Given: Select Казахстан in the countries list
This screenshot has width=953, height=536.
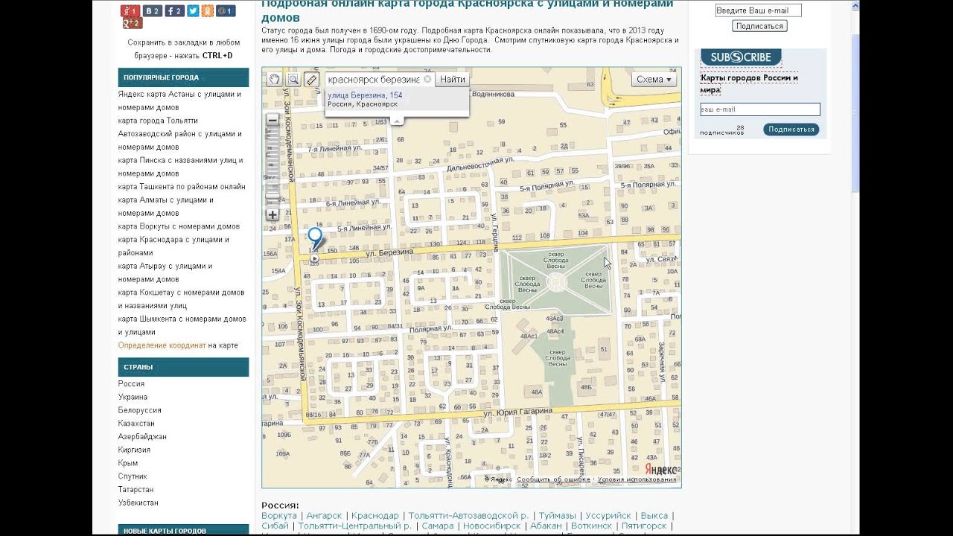Looking at the screenshot, I should pyautogui.click(x=136, y=424).
